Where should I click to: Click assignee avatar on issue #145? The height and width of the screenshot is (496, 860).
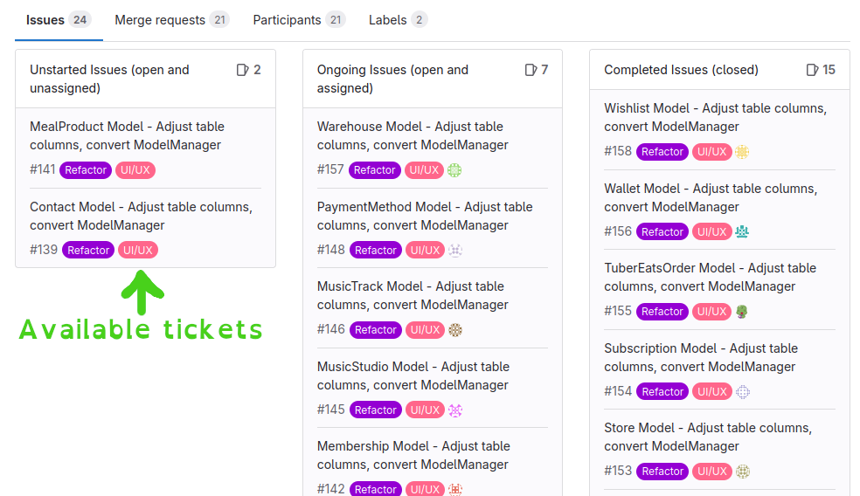(x=455, y=410)
